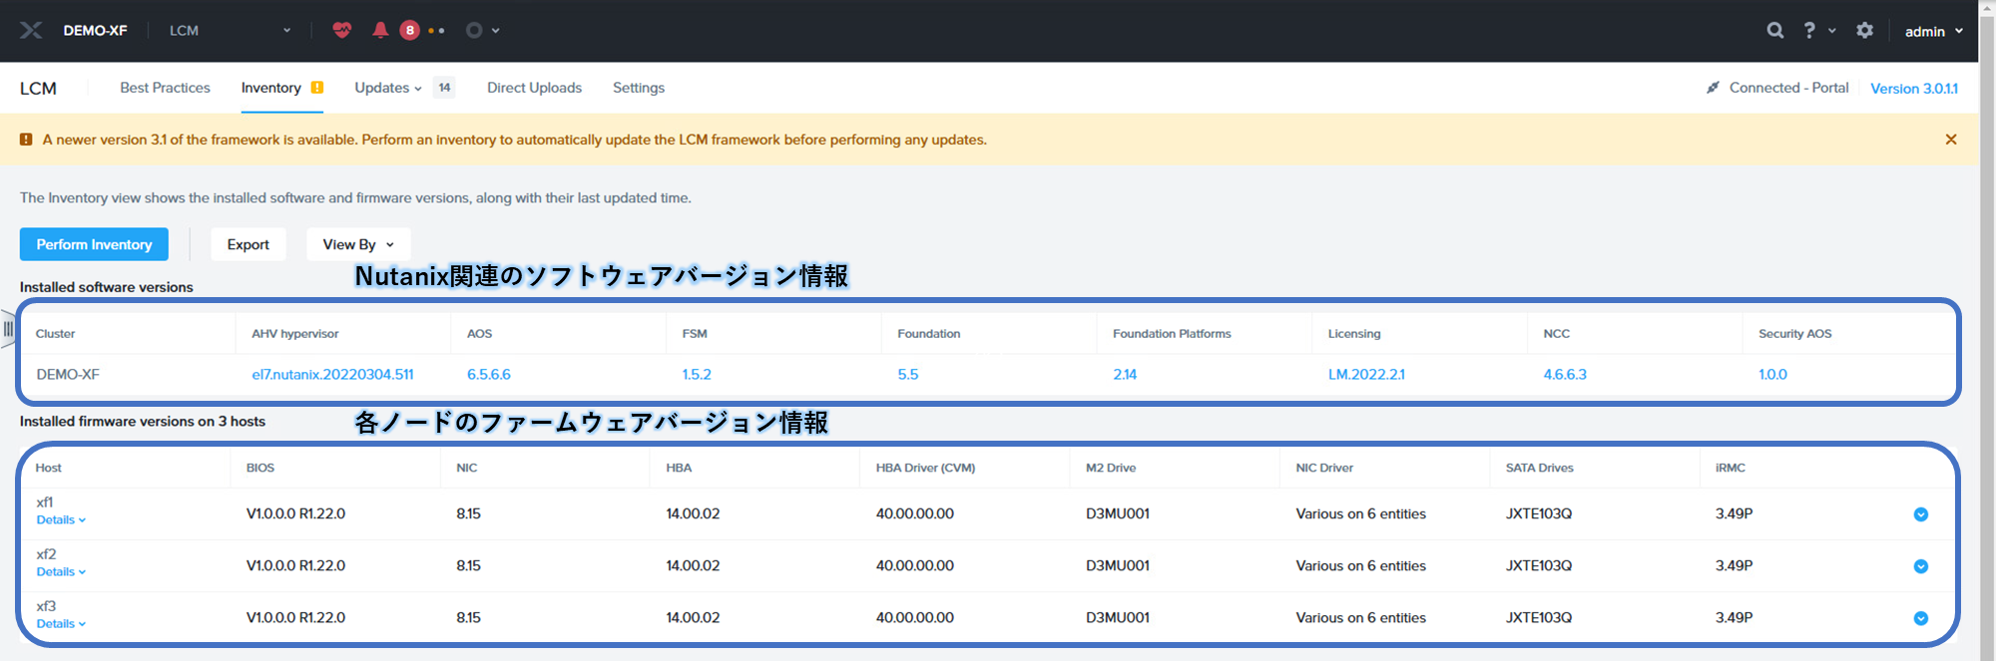Click xf3 NIC value 8.15
The image size is (1996, 661).
(468, 617)
